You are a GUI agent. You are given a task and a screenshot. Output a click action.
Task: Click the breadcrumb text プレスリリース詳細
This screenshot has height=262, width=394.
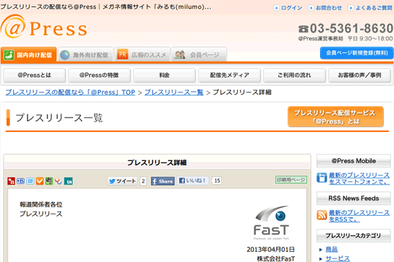pyautogui.click(x=242, y=93)
